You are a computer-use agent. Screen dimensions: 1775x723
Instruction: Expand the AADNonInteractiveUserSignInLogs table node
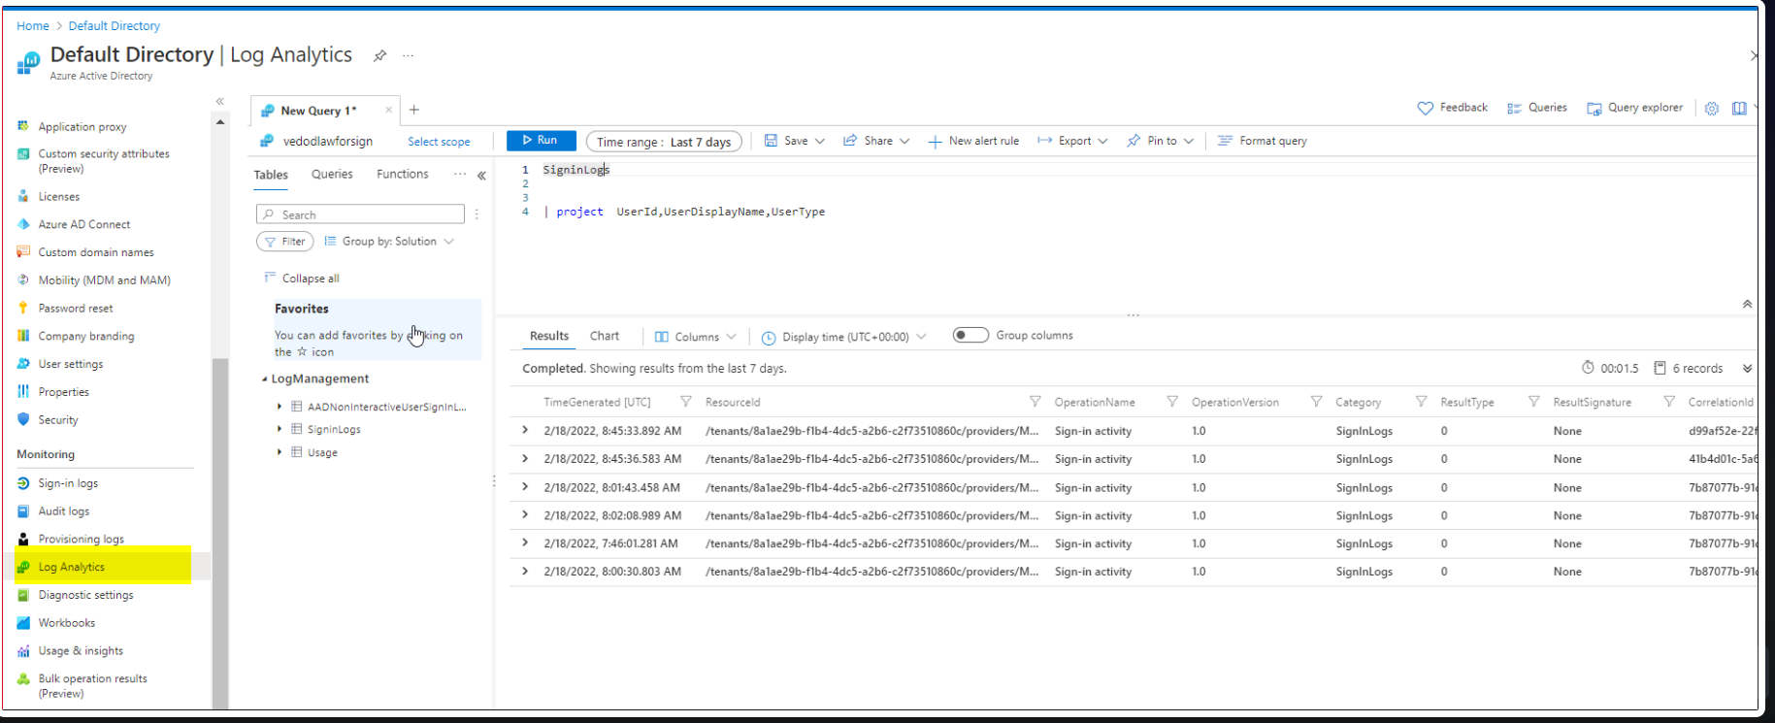[x=279, y=407]
